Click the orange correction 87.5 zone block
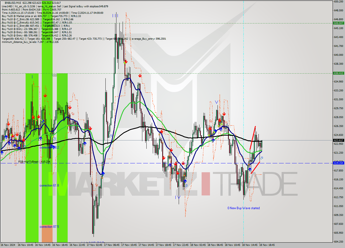345x248 pixels. (x=47, y=233)
